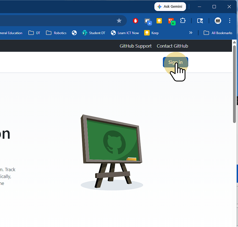Image resolution: width=238 pixels, height=227 pixels.
Task: Open Contact GitHub
Action: pyautogui.click(x=173, y=46)
